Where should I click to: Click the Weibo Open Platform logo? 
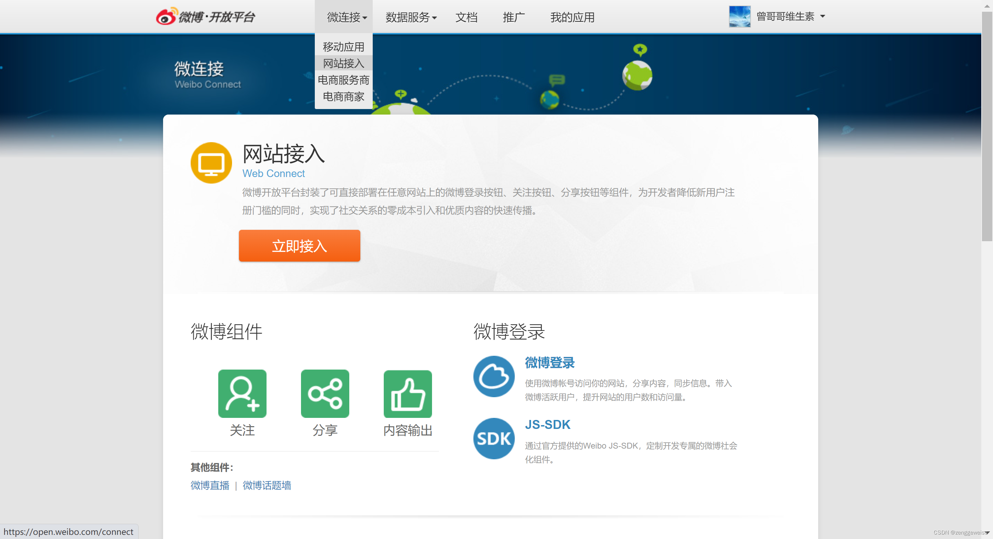click(x=205, y=17)
